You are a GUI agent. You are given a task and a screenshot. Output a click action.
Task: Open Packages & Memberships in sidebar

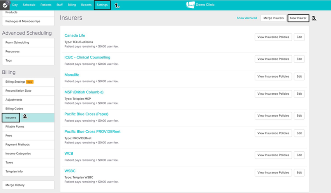click(x=28, y=21)
